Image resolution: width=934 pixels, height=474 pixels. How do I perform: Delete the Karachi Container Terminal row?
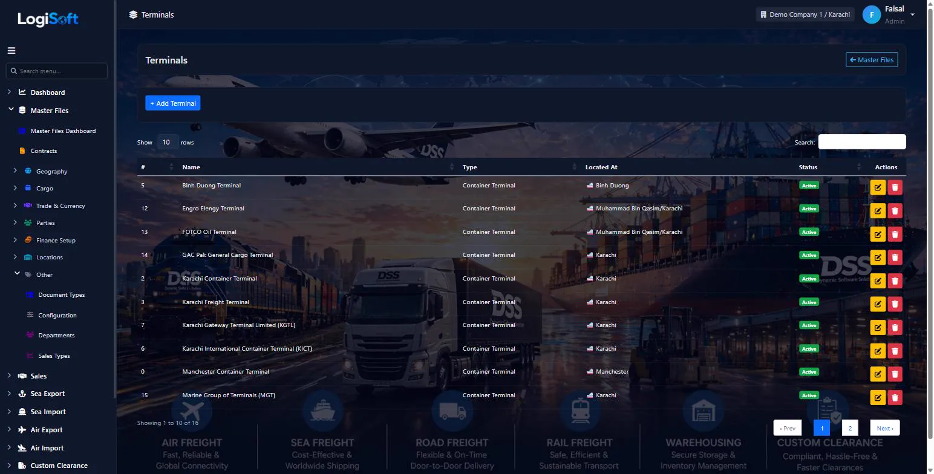point(895,281)
